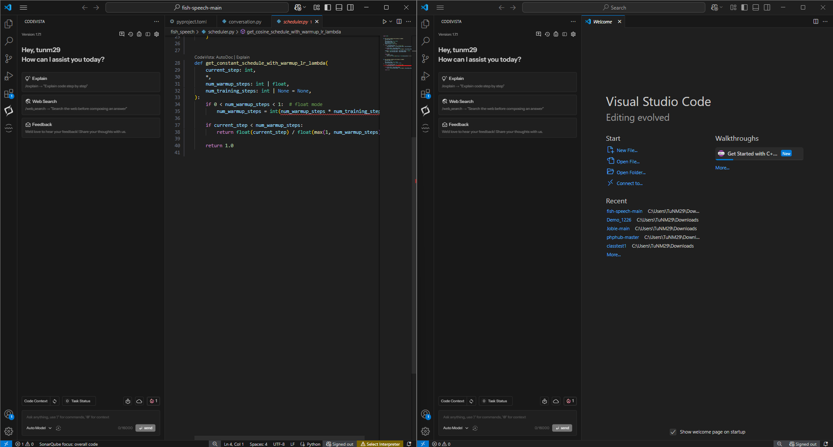Select CodeVista icon in left activity bar
The height and width of the screenshot is (447, 833).
[9, 111]
